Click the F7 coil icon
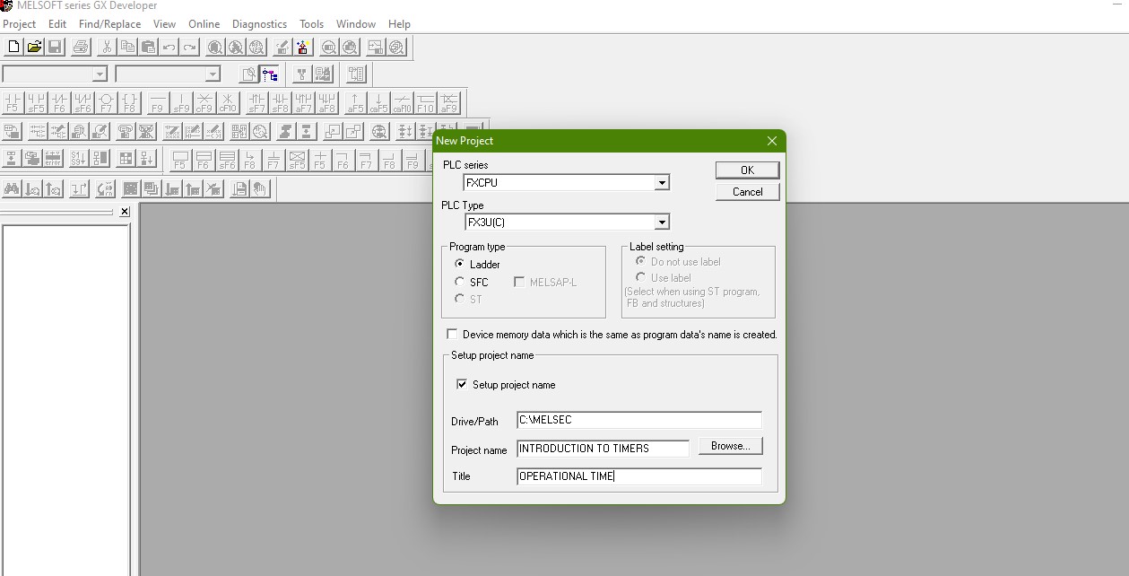This screenshot has height=576, width=1129. [x=106, y=103]
